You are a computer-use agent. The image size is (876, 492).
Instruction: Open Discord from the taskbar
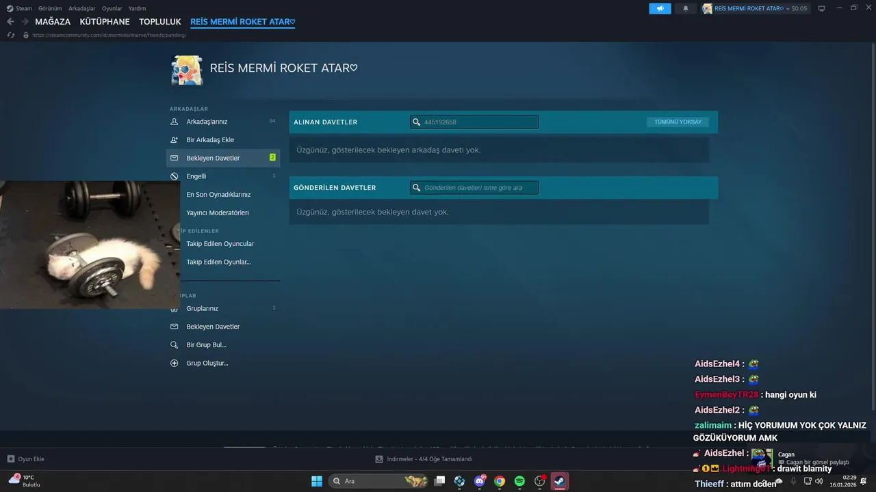[x=480, y=481]
